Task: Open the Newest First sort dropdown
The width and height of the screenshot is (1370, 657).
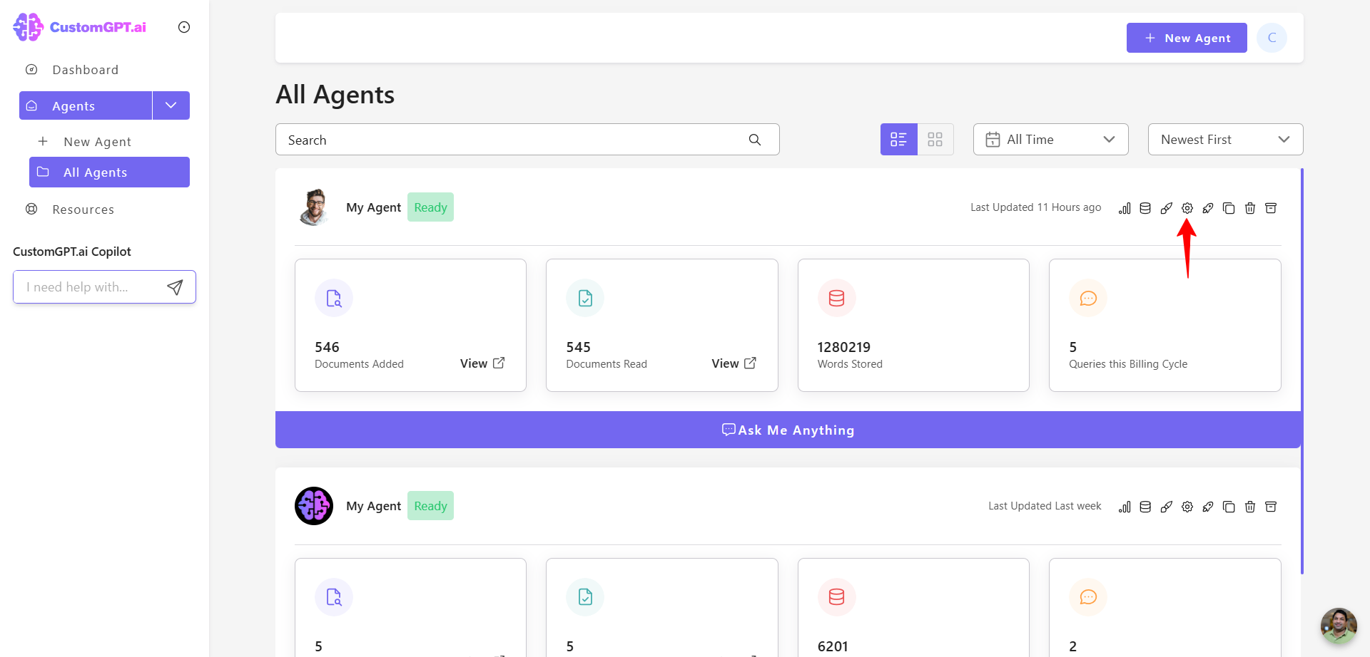Action: [1225, 139]
